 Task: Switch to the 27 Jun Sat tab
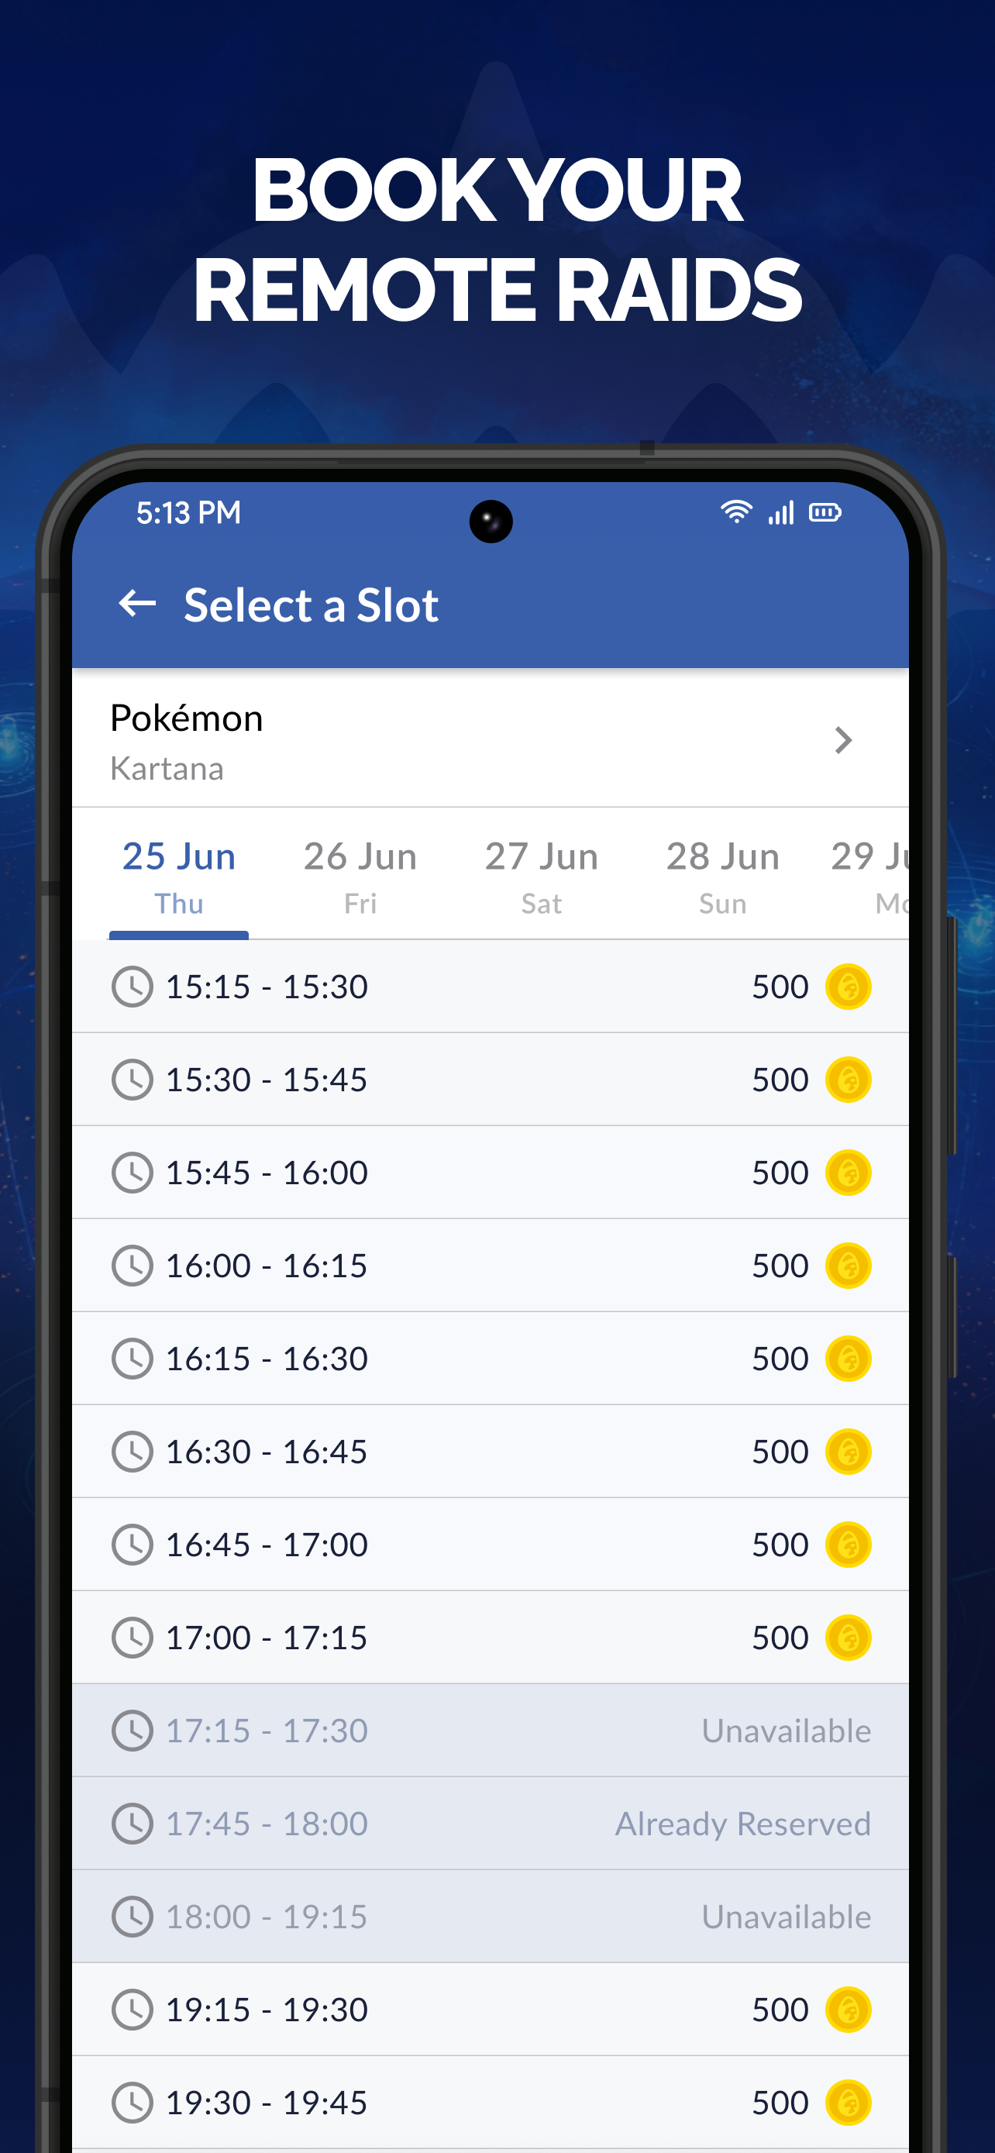542,876
